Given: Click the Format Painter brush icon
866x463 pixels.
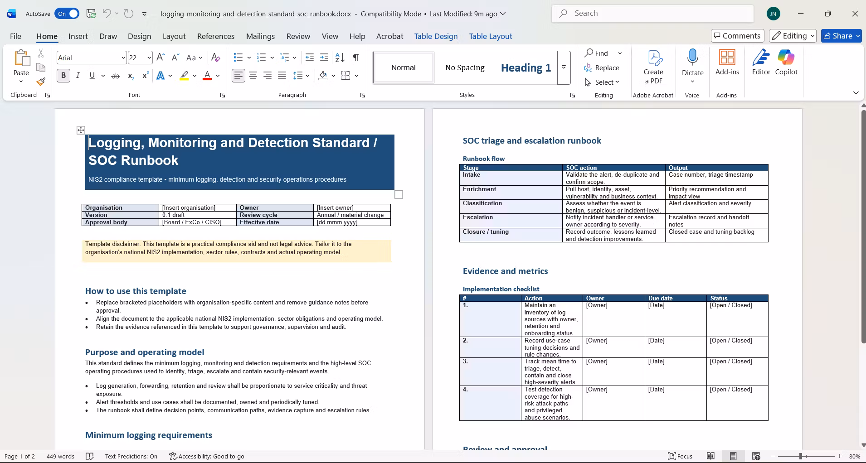Looking at the screenshot, I should click(x=41, y=82).
